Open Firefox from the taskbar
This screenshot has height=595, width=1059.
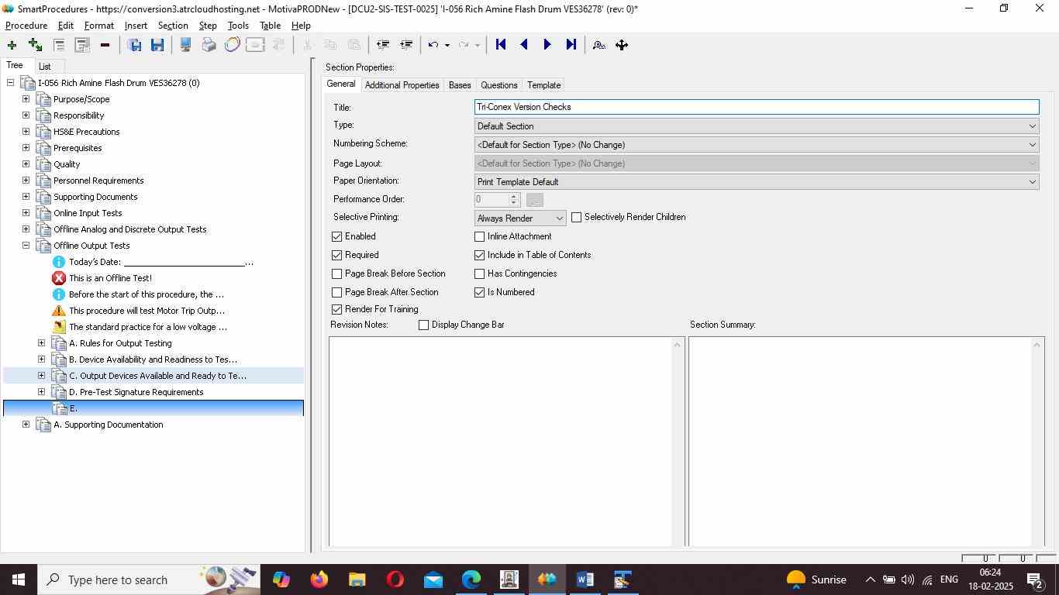coord(319,580)
